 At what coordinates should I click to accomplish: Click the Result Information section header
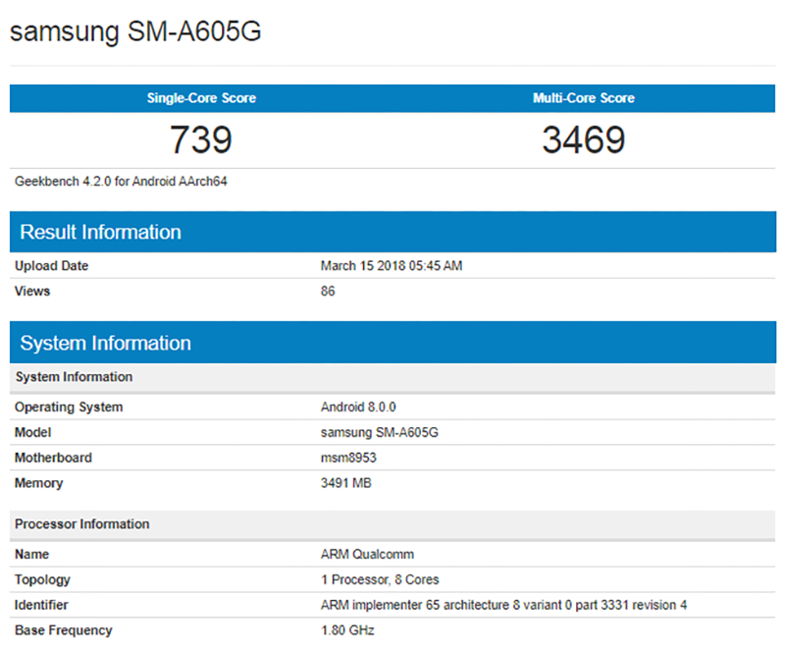[x=100, y=232]
